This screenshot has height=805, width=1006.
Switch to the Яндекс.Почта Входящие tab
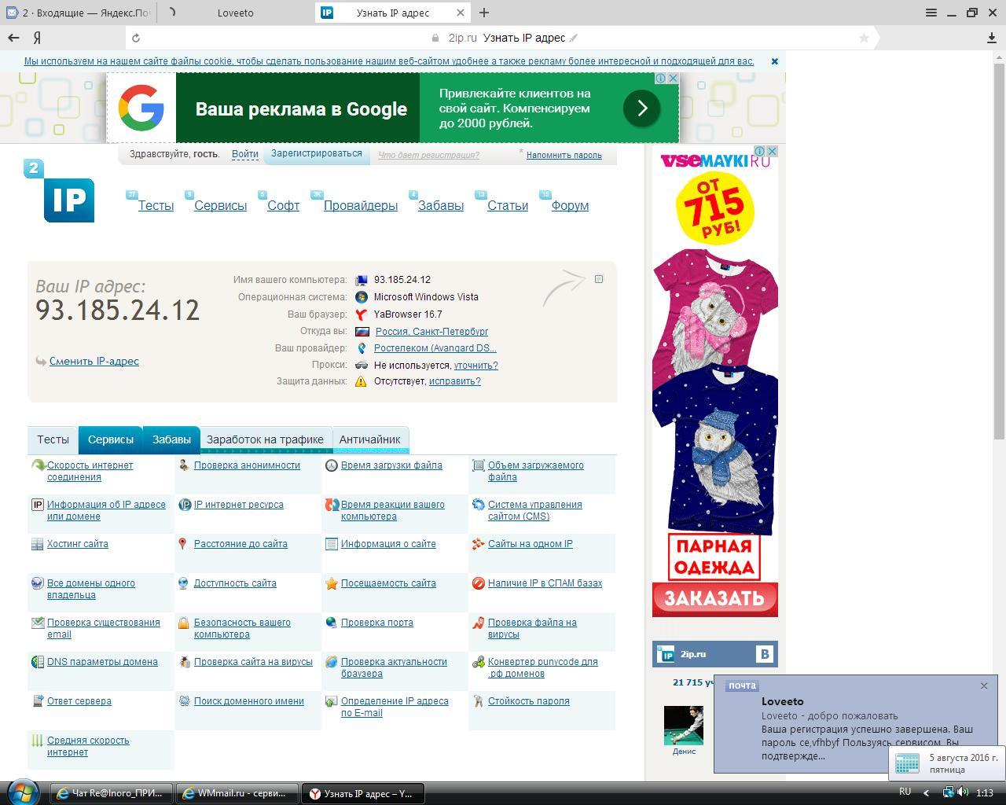[x=78, y=13]
